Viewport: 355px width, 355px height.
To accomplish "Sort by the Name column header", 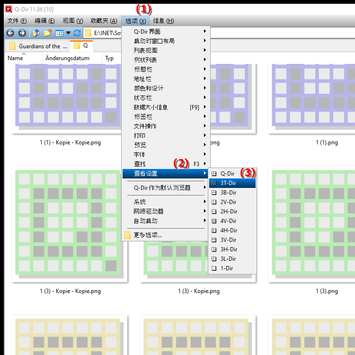I will click(x=24, y=58).
